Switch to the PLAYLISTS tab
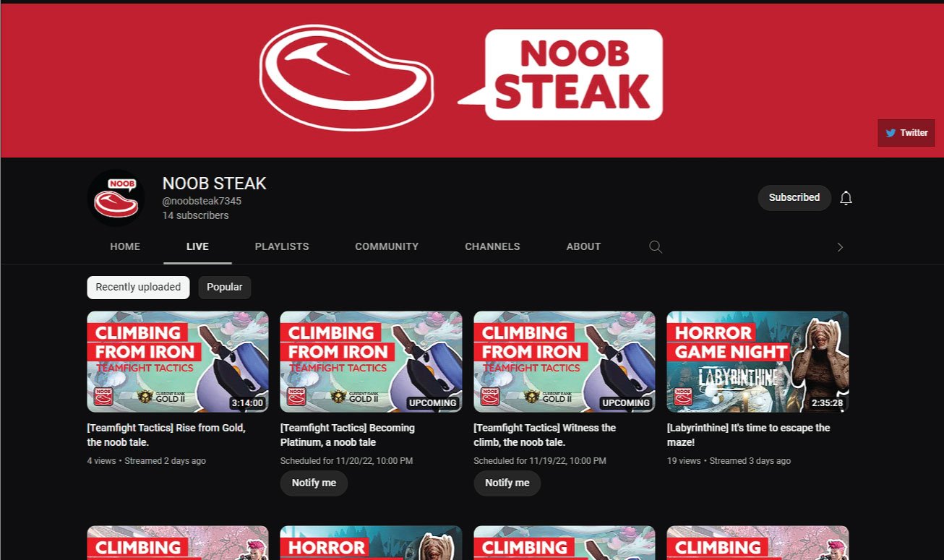944x560 pixels. (x=282, y=246)
